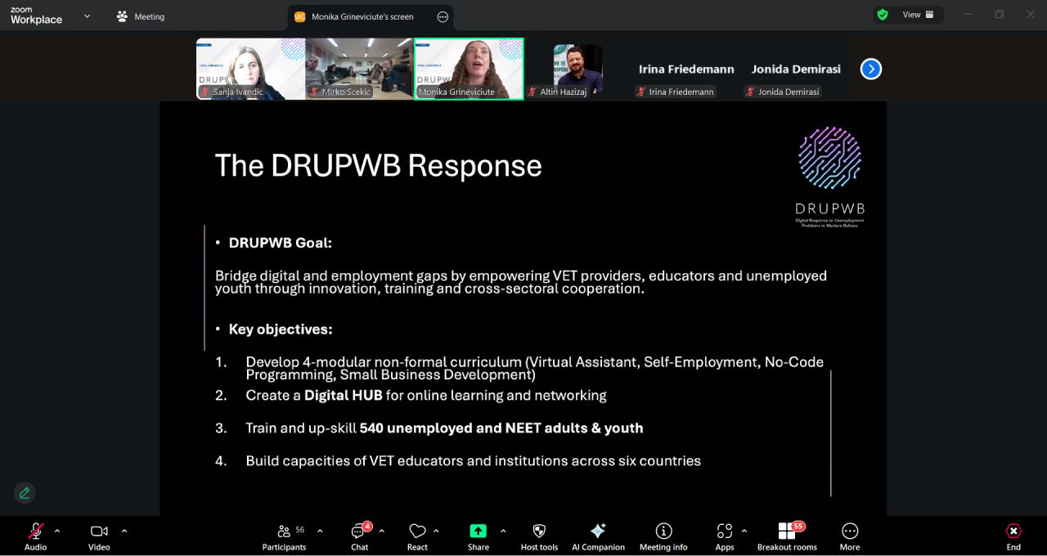Open Meeting info

(663, 536)
